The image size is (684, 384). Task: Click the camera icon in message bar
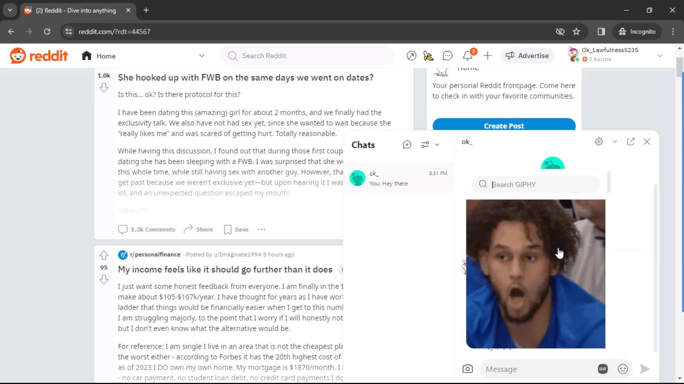coord(467,369)
